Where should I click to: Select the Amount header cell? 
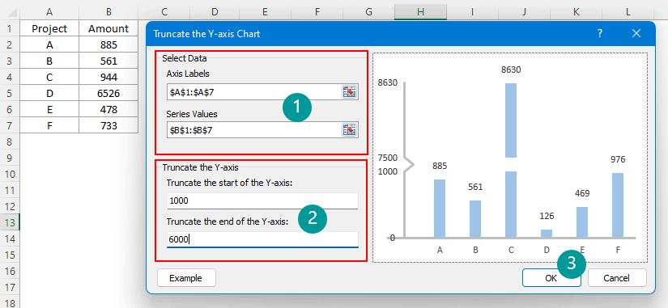(108, 28)
